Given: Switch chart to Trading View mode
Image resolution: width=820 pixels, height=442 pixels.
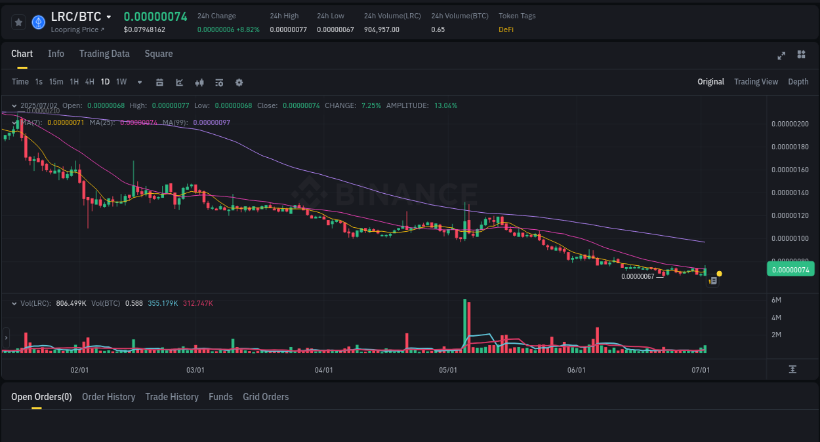Looking at the screenshot, I should point(756,82).
